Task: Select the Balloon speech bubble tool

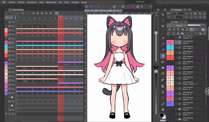Action: (x=163, y=98)
